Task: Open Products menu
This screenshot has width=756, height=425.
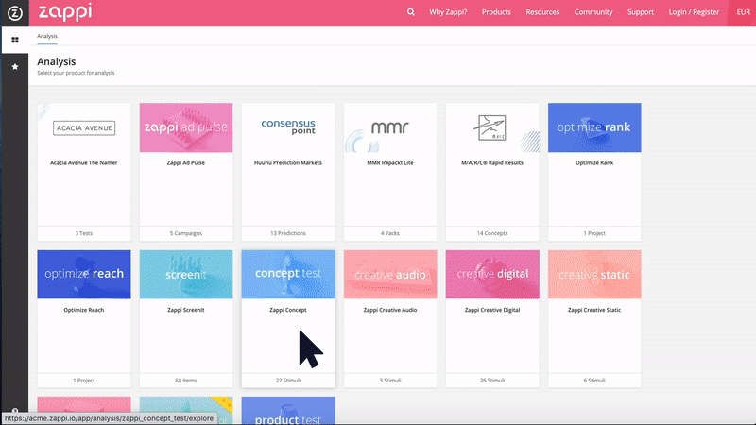Action: coord(496,12)
